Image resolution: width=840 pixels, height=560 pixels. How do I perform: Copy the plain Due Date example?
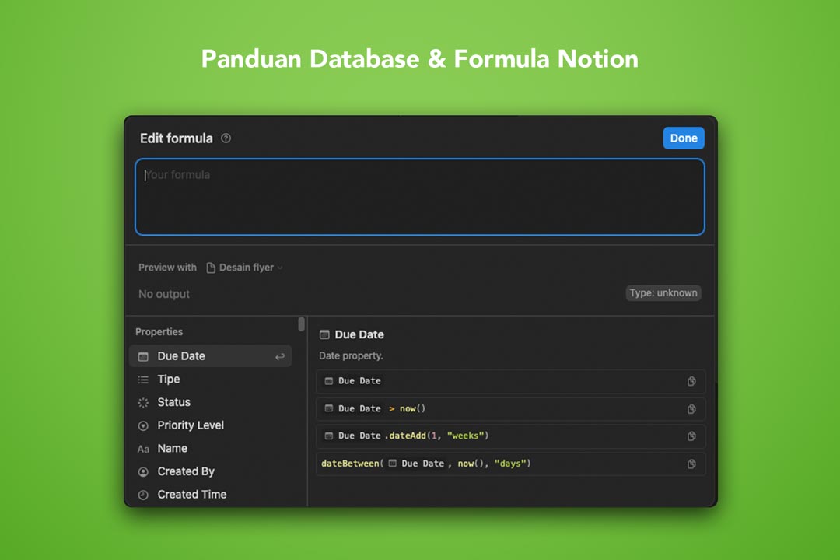click(x=691, y=381)
